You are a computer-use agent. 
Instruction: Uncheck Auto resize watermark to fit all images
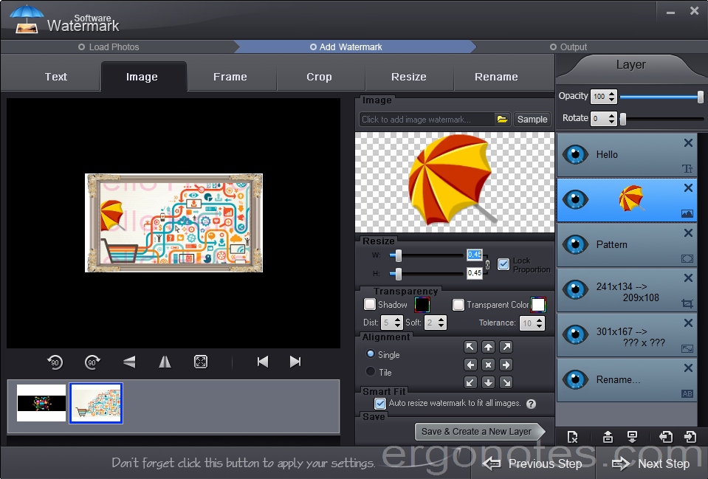tap(380, 403)
